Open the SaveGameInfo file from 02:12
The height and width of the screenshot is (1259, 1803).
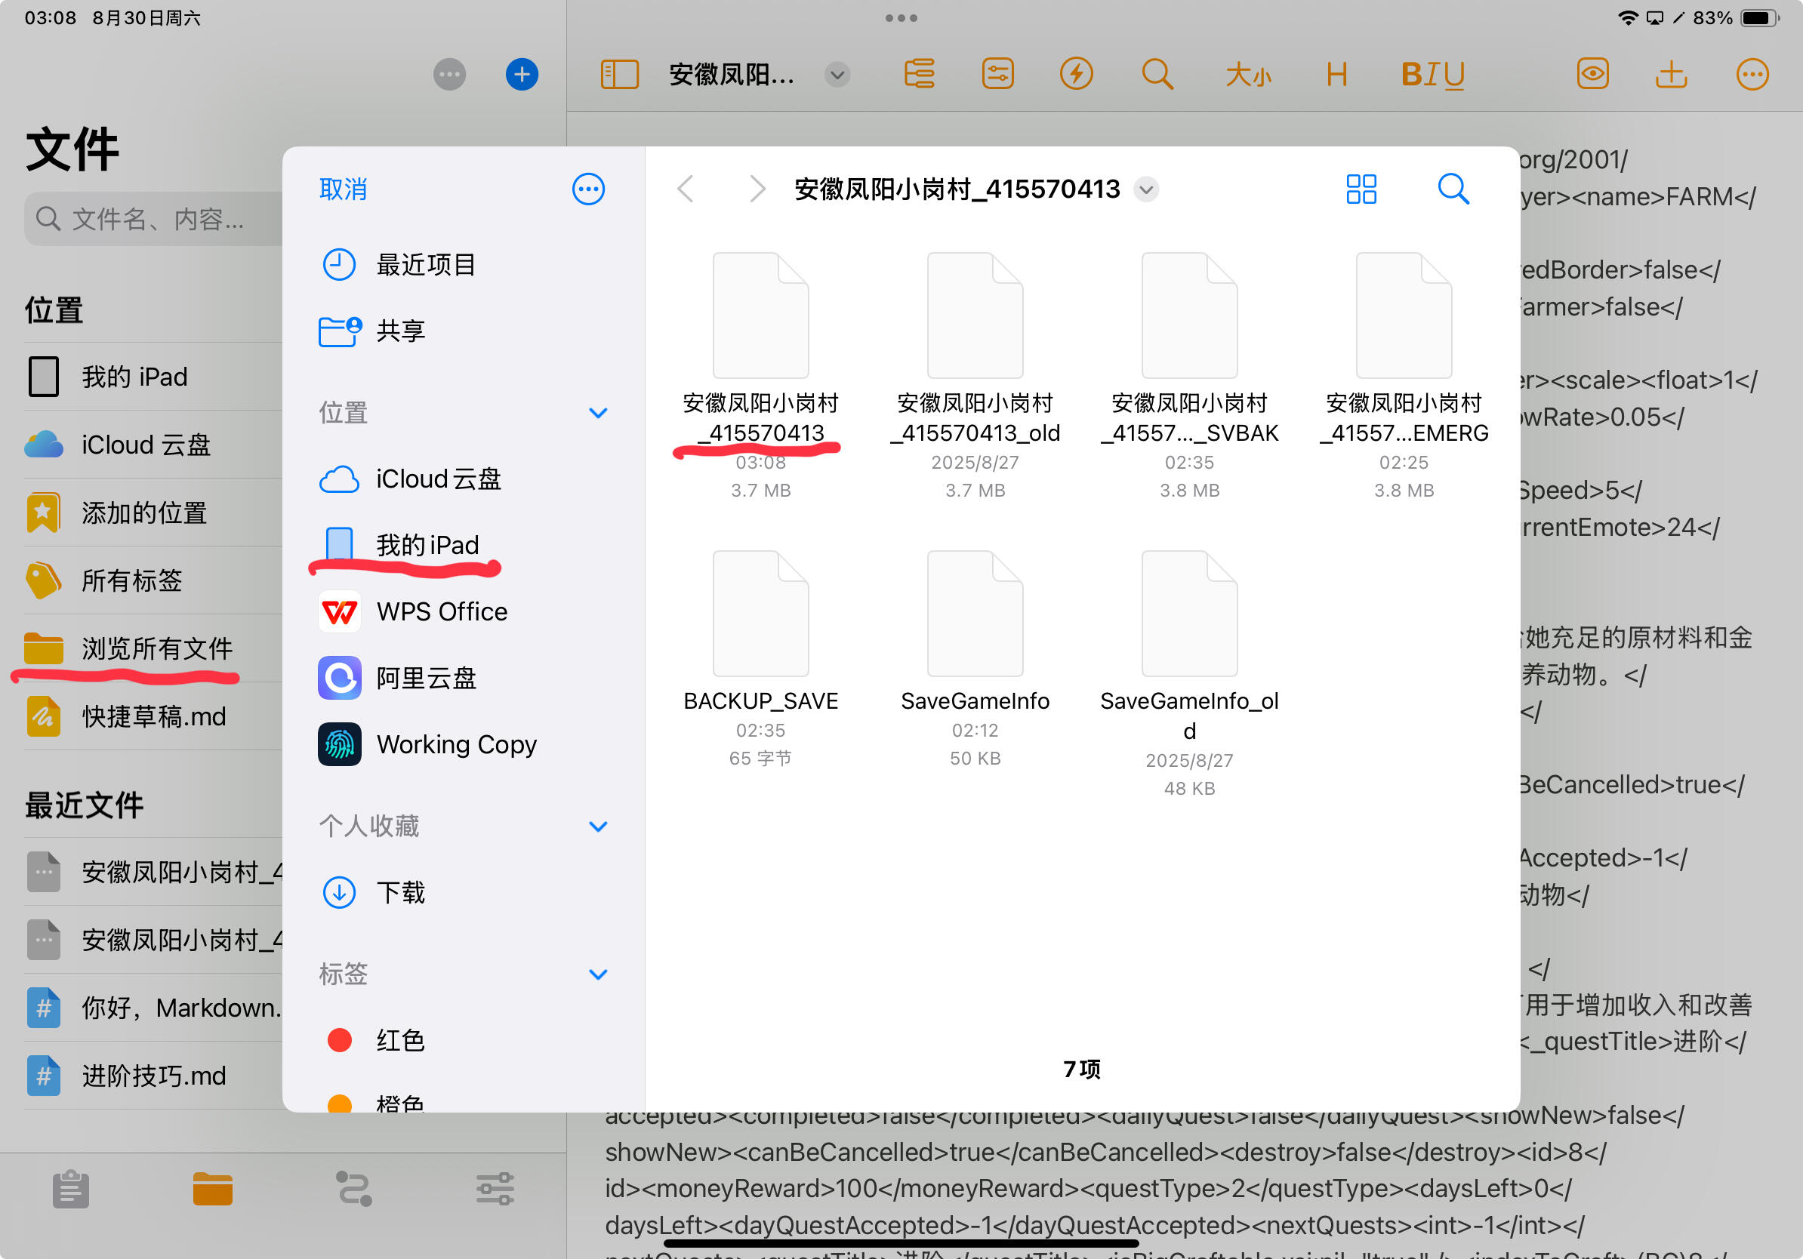click(975, 660)
